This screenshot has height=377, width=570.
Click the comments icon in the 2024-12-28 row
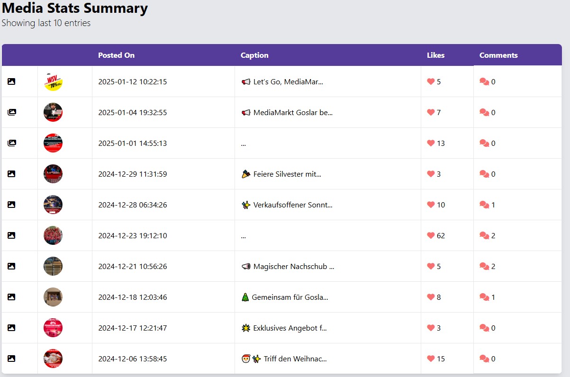[x=484, y=205]
